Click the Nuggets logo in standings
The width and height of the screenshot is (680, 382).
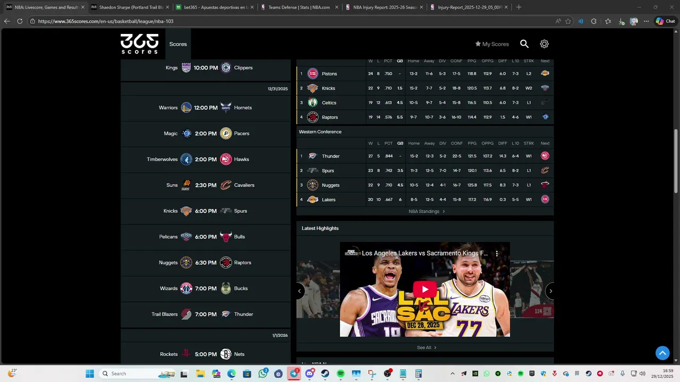click(312, 185)
